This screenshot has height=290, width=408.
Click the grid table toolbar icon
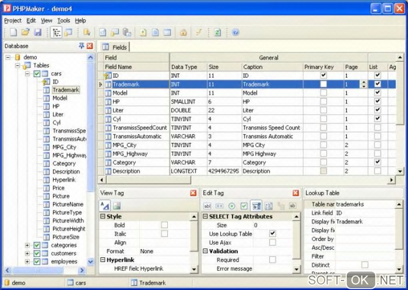pyautogui.click(x=167, y=32)
